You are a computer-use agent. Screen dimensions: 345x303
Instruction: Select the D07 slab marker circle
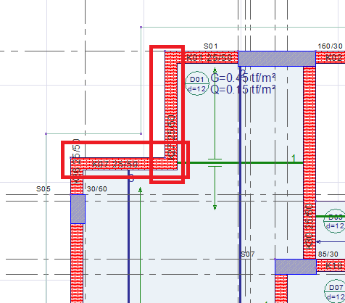(x=336, y=291)
